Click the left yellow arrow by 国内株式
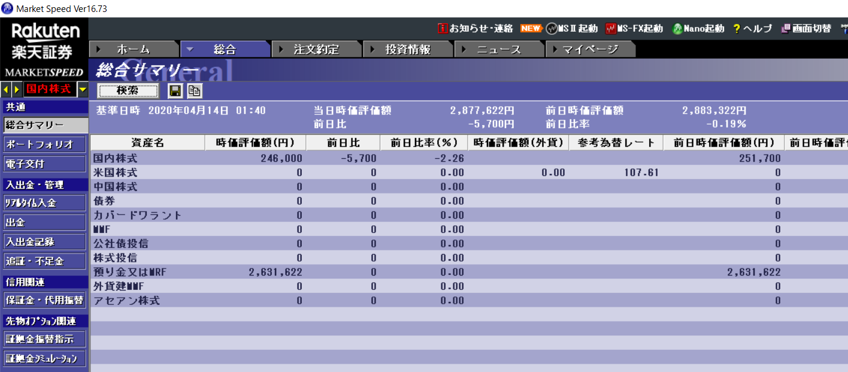 click(x=6, y=90)
